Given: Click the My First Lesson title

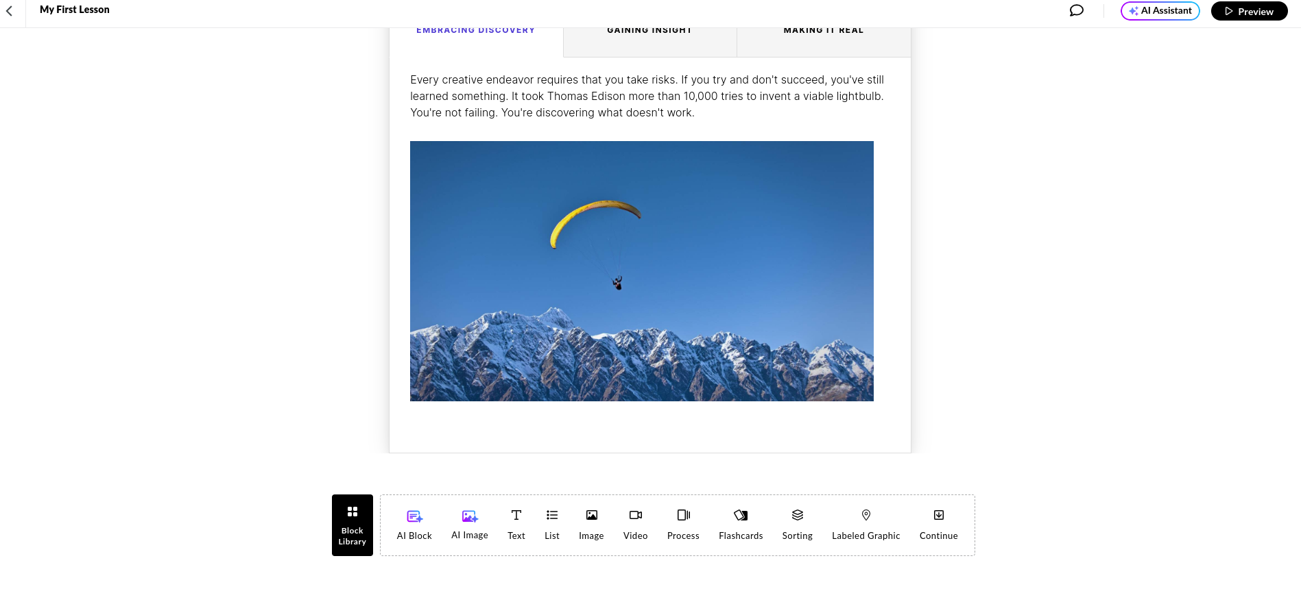Looking at the screenshot, I should pos(75,10).
